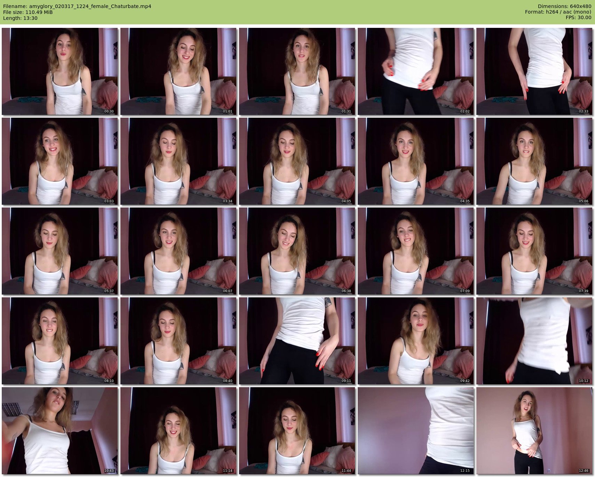The width and height of the screenshot is (595, 477).
Task: Open the frame at timestamp 01:01
Action: [x=178, y=71]
